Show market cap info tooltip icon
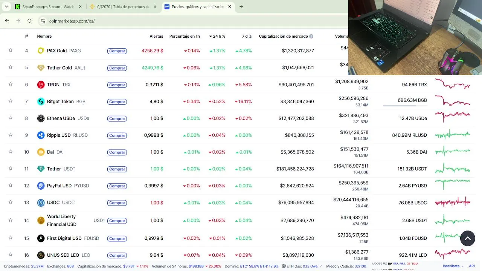The height and width of the screenshot is (271, 482). 311,37
